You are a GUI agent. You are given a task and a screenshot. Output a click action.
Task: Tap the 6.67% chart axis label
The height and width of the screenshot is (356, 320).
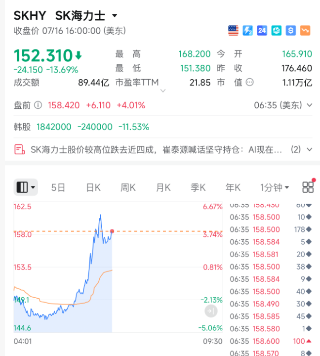[x=212, y=207]
